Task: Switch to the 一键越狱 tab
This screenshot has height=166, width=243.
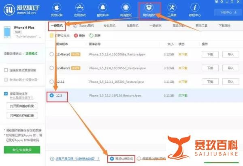Action: pyautogui.click(x=156, y=26)
